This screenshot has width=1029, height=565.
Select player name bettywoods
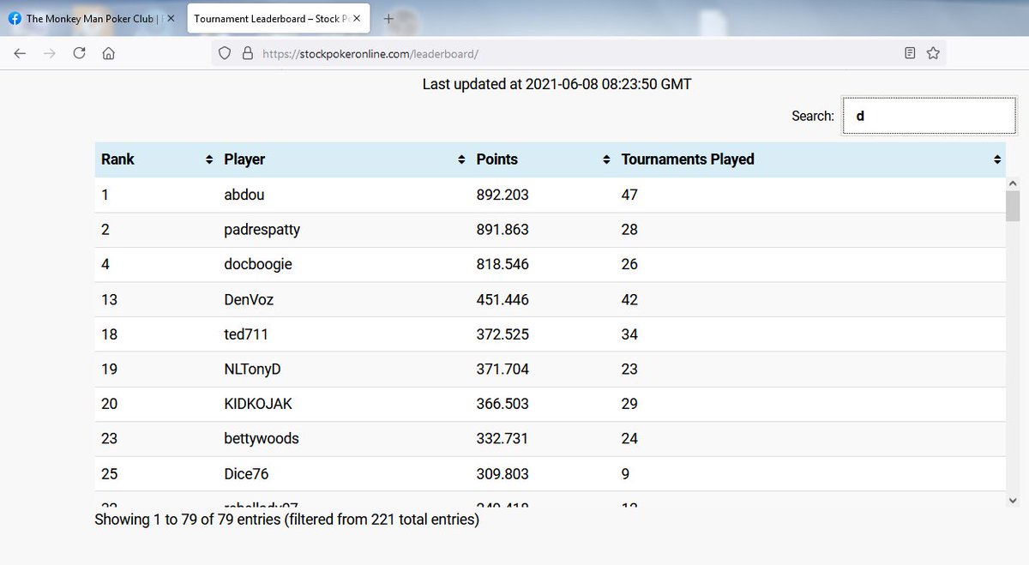[x=262, y=439]
